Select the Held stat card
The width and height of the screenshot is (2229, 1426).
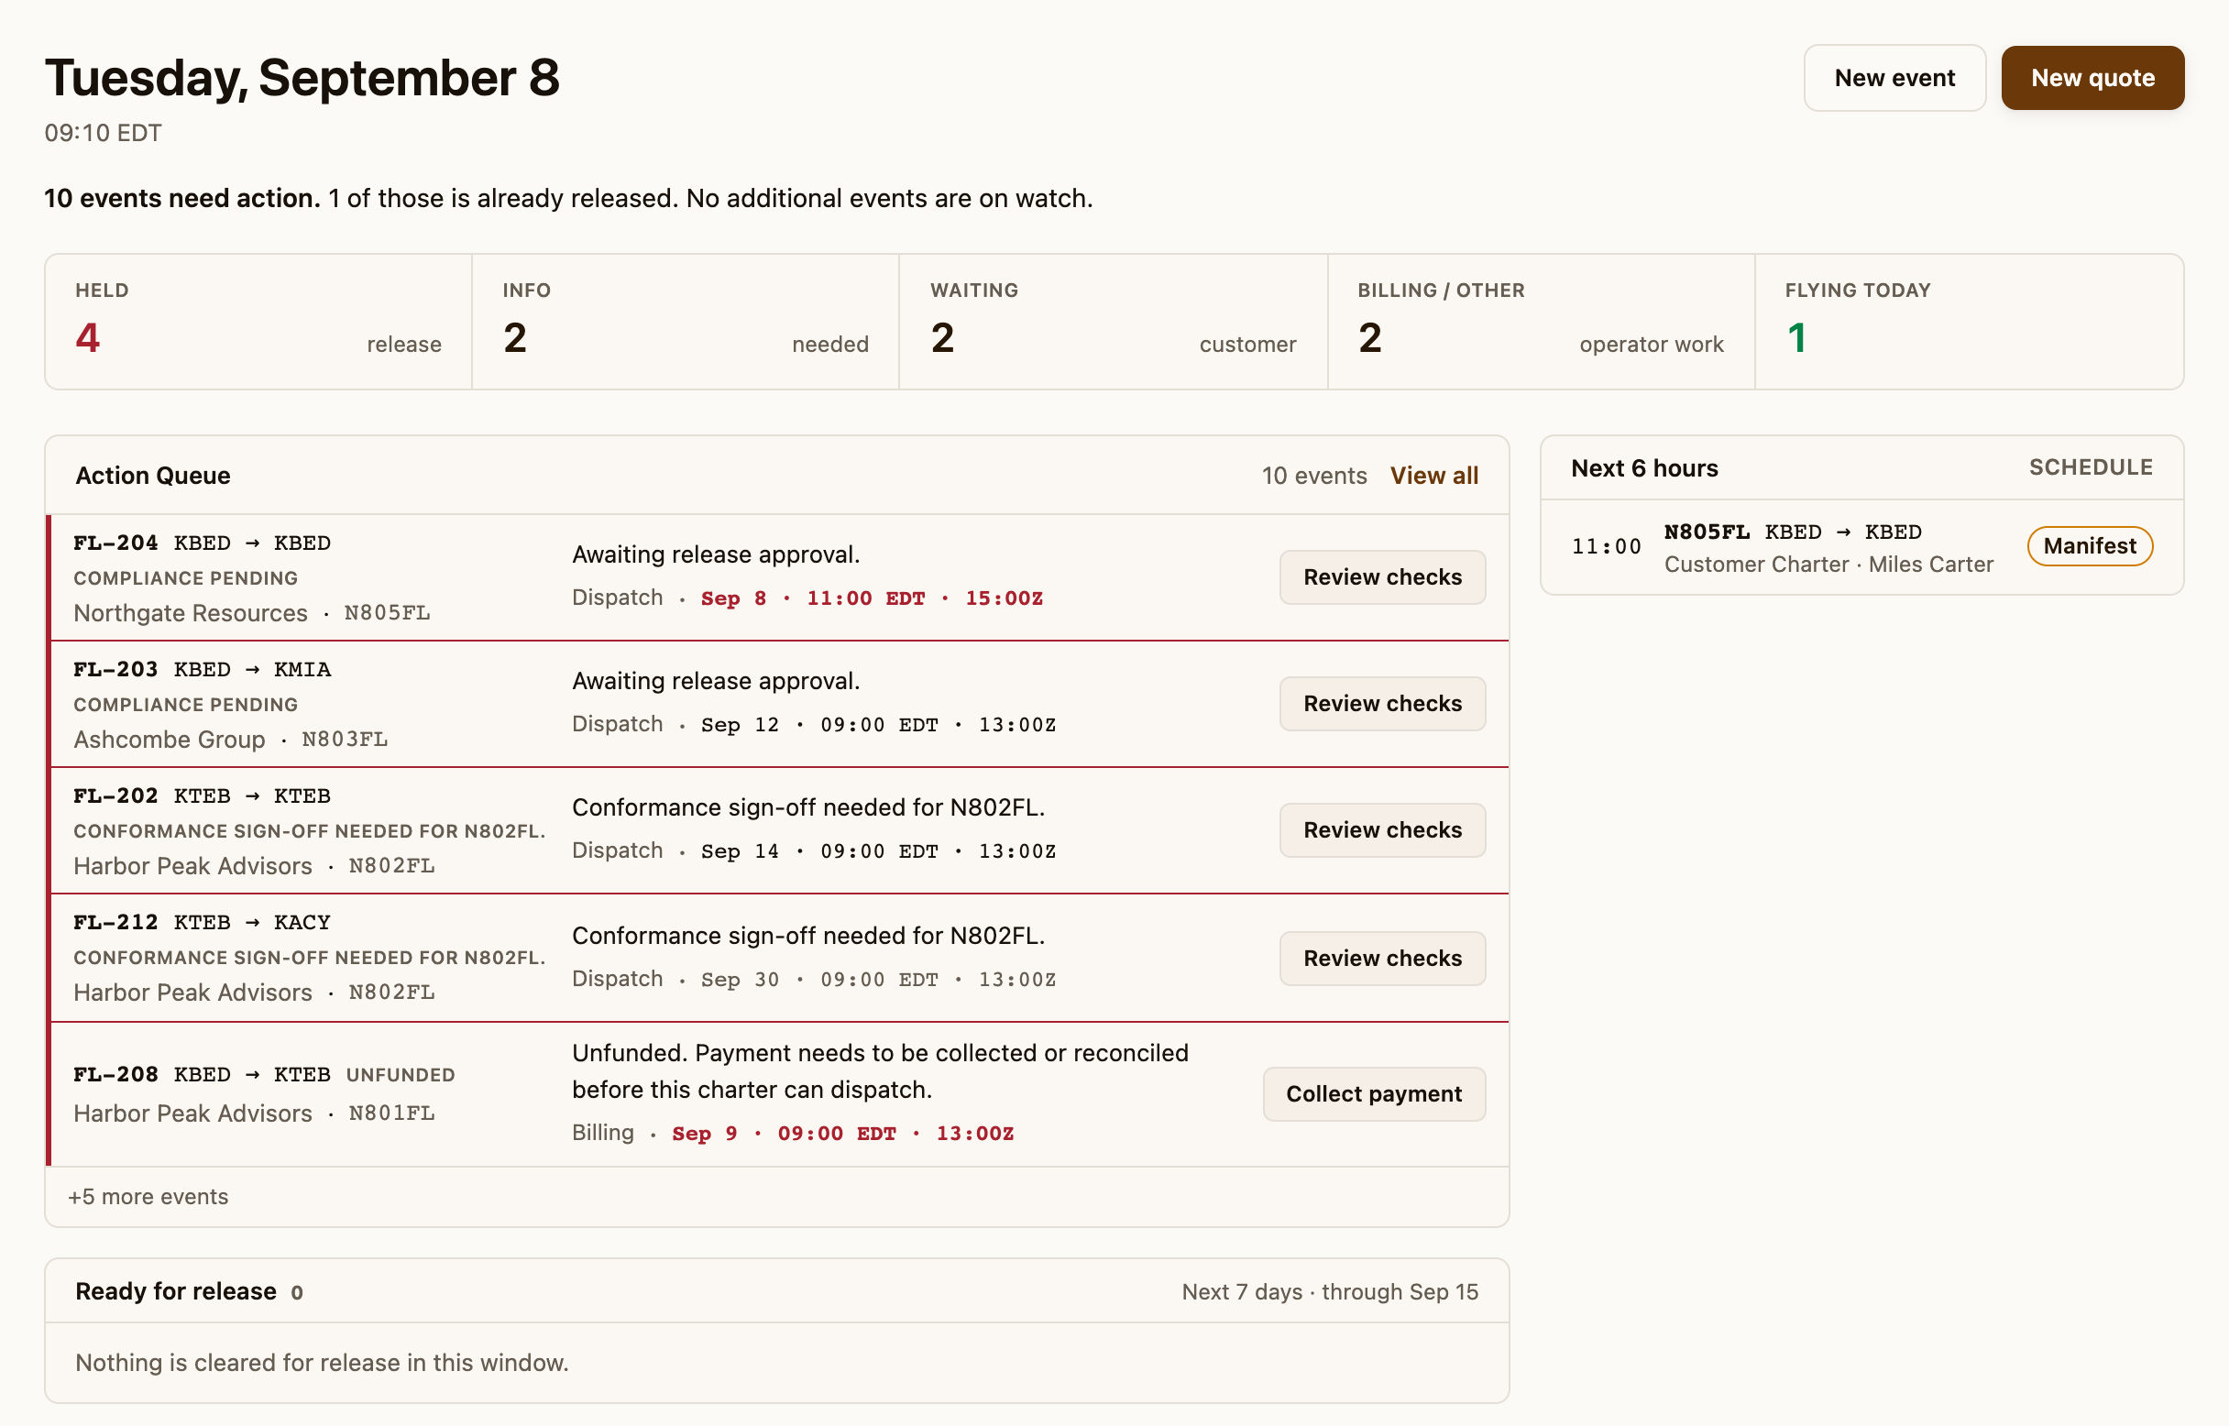click(258, 322)
